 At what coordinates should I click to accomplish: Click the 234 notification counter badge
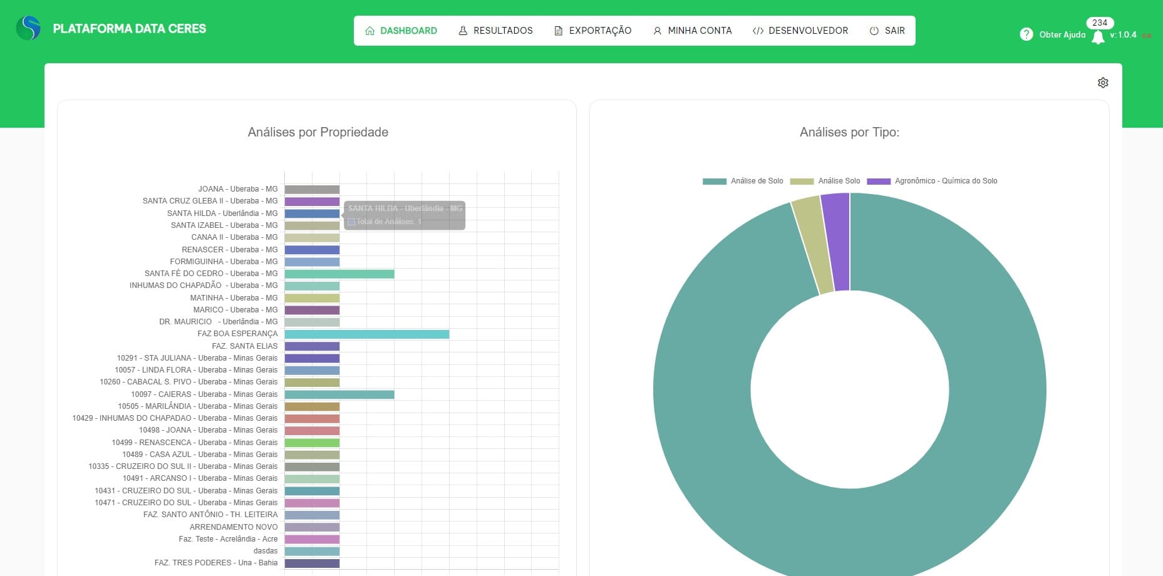click(x=1099, y=23)
